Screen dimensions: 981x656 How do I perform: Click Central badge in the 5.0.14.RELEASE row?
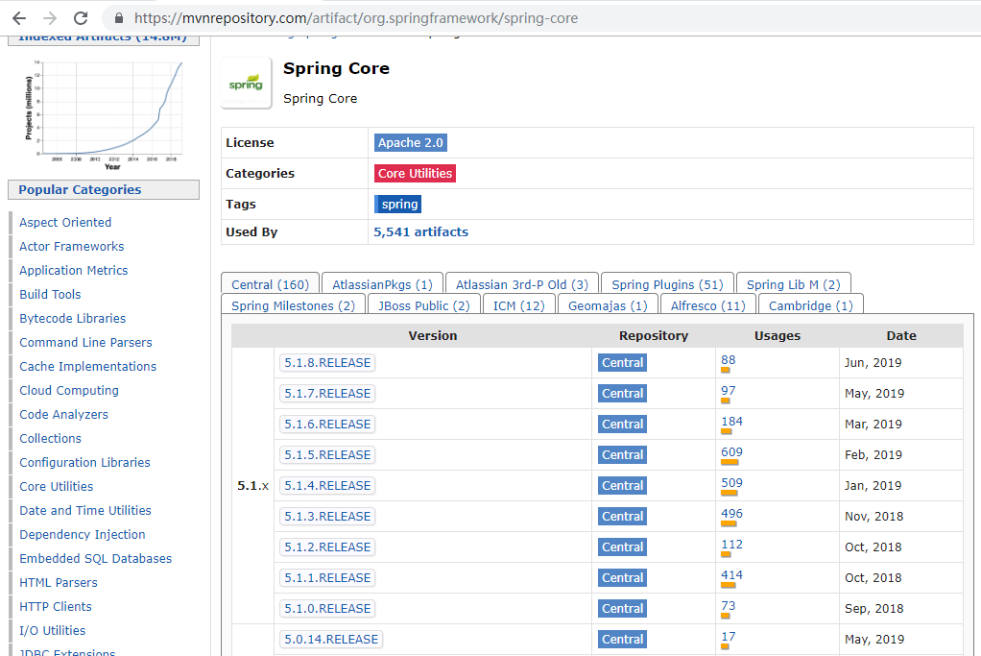623,639
